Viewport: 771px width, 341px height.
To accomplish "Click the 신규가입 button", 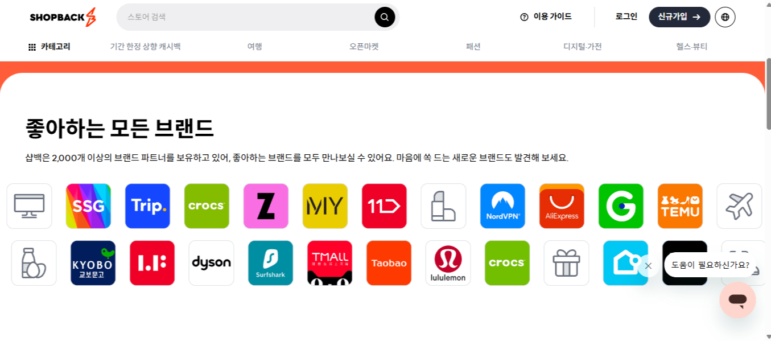I will [x=679, y=17].
